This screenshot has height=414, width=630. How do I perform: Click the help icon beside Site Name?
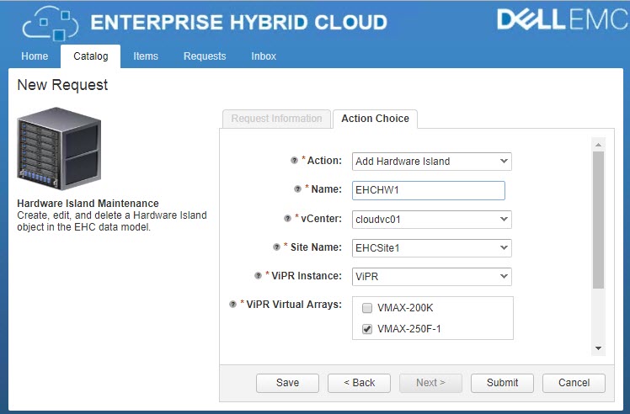(275, 247)
